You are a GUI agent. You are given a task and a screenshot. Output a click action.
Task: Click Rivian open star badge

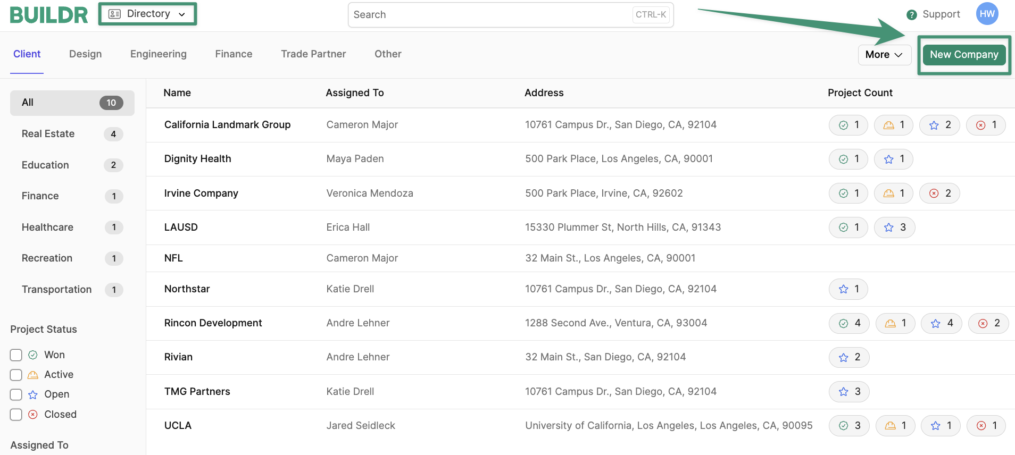click(x=850, y=357)
